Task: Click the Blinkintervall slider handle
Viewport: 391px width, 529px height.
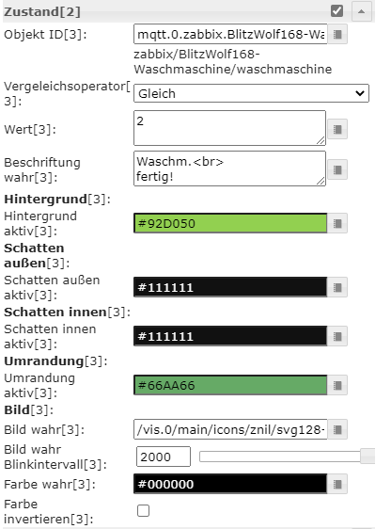Action: click(368, 457)
